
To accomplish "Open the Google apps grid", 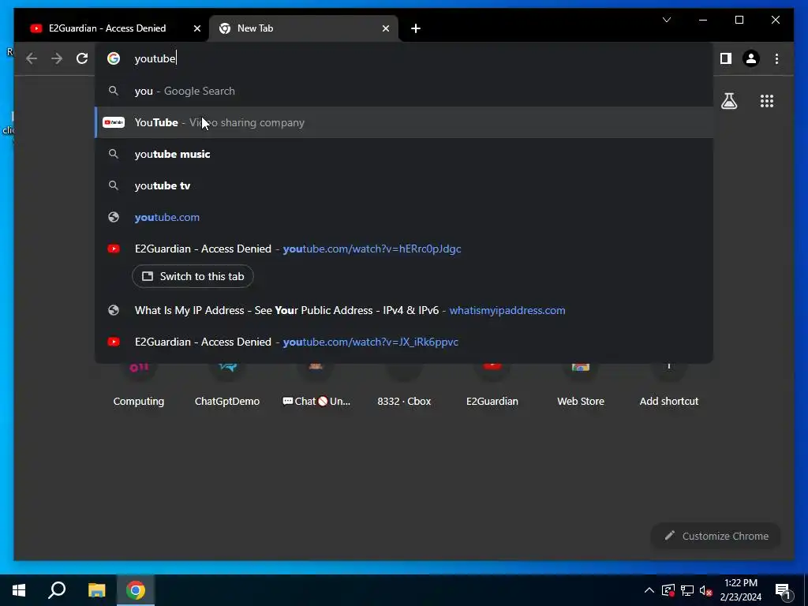I will coord(767,101).
